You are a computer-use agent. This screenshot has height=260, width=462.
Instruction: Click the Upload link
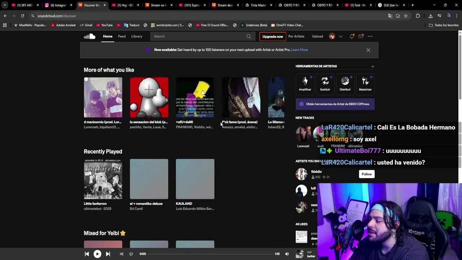point(317,36)
